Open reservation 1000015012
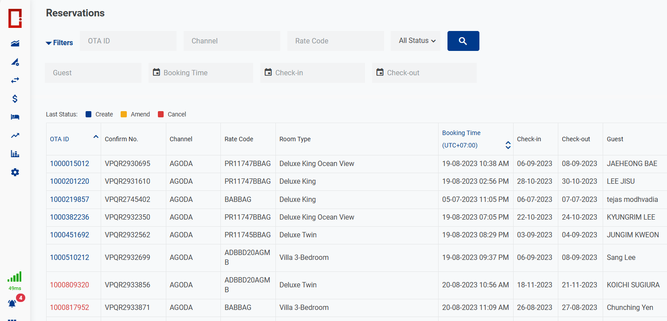 70,164
